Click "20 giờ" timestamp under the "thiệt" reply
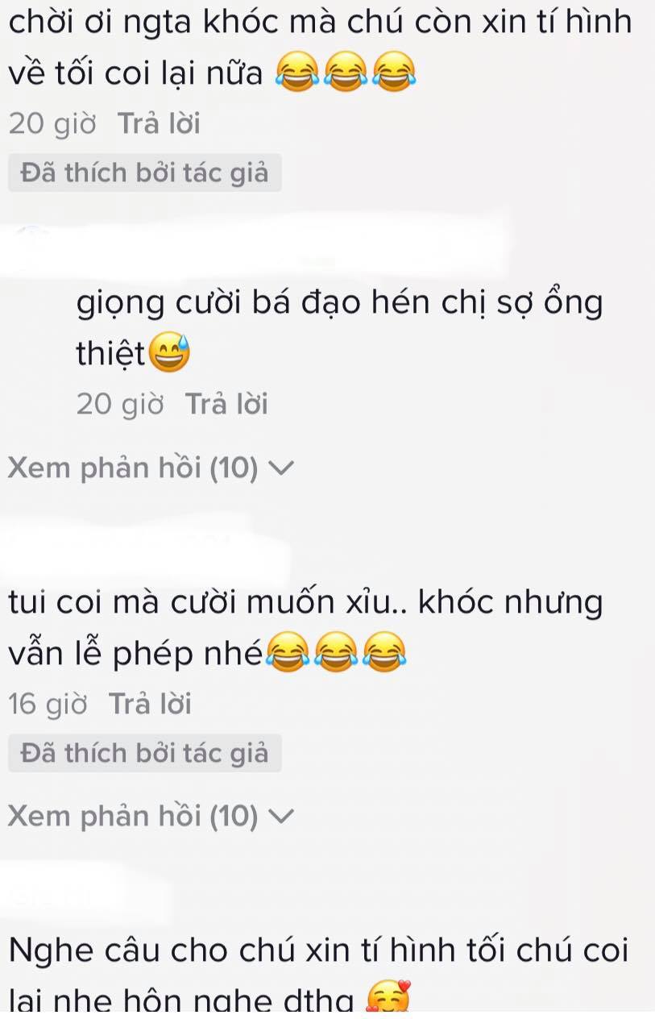The image size is (655, 1019). 120,404
